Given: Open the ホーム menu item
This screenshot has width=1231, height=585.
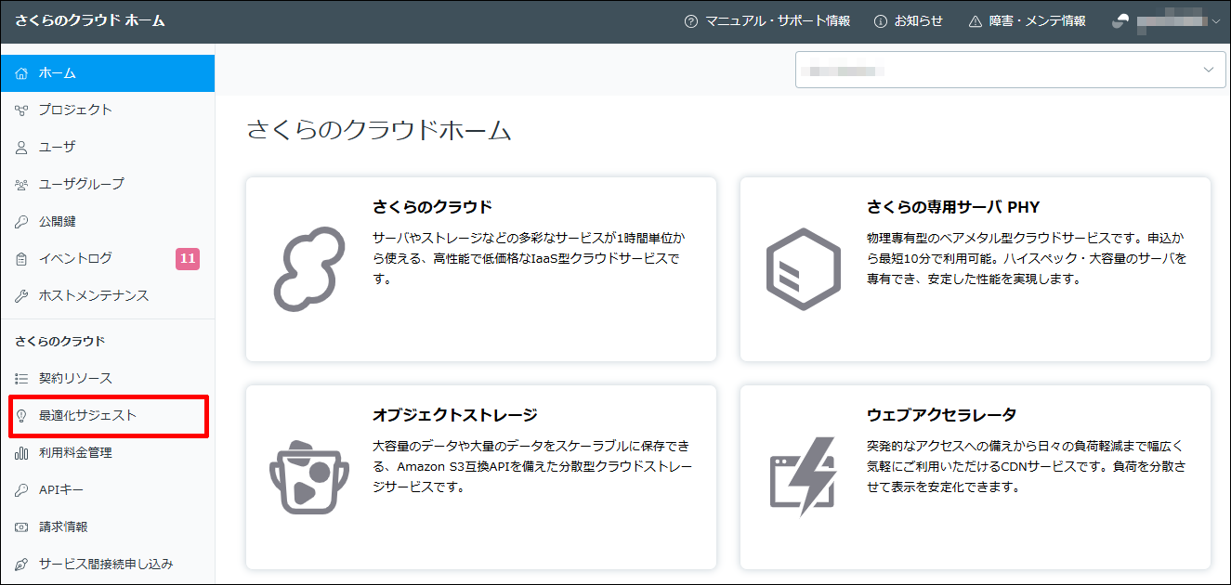Looking at the screenshot, I should tap(108, 72).
